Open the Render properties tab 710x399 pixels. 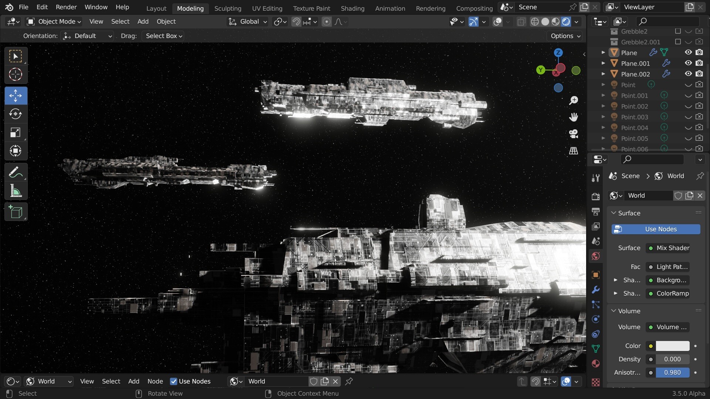pyautogui.click(x=595, y=196)
